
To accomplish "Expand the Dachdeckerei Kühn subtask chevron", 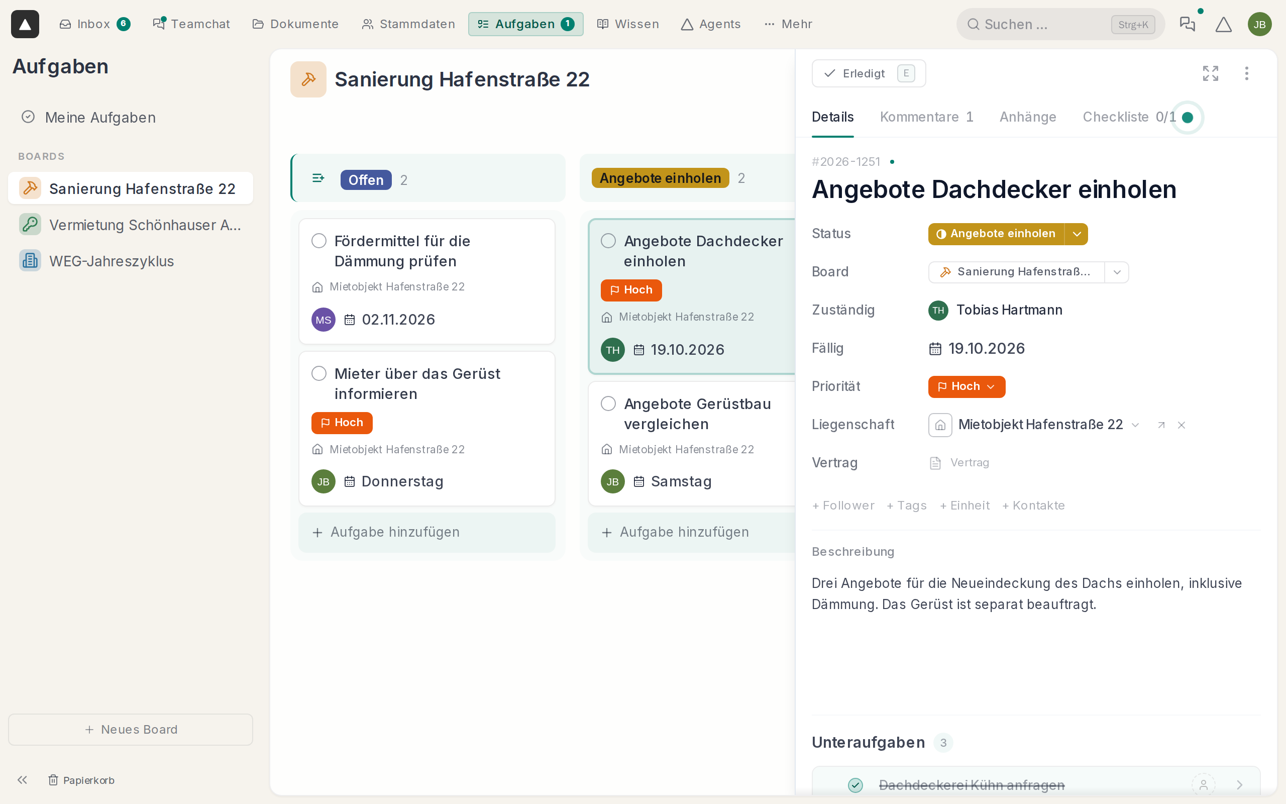I will click(x=1240, y=785).
